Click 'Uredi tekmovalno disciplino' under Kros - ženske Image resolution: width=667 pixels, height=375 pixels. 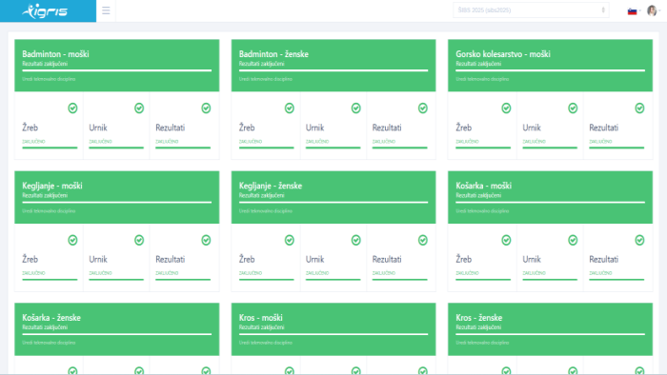482,343
